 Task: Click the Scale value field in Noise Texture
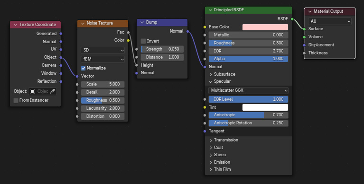(103, 84)
